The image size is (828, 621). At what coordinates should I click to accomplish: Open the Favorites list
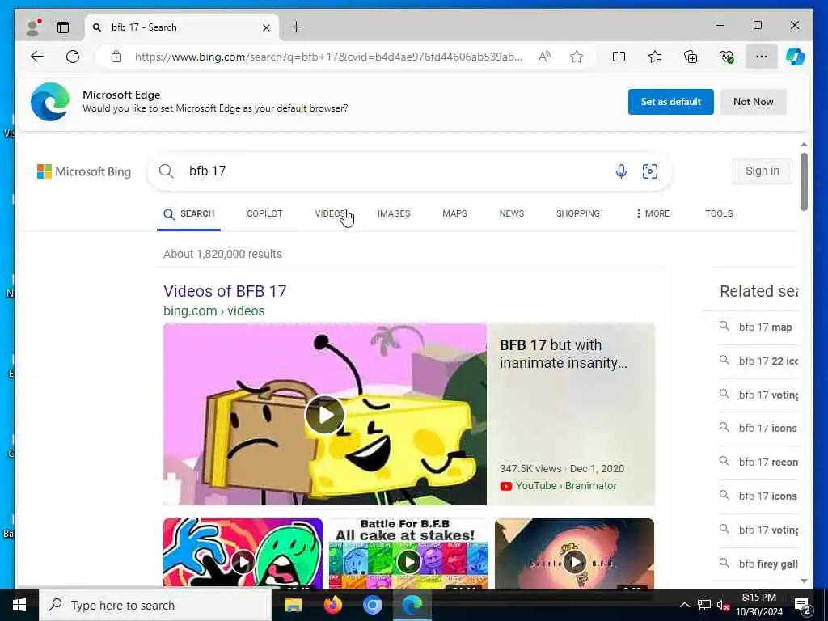tap(655, 57)
